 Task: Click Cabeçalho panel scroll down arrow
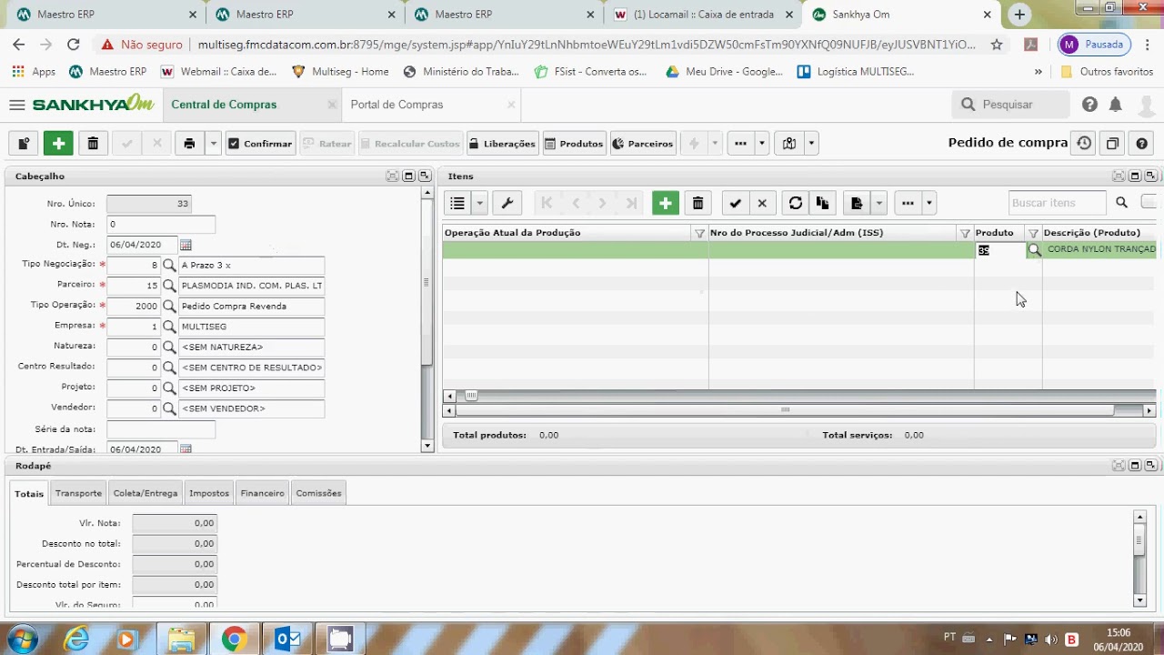click(x=427, y=446)
